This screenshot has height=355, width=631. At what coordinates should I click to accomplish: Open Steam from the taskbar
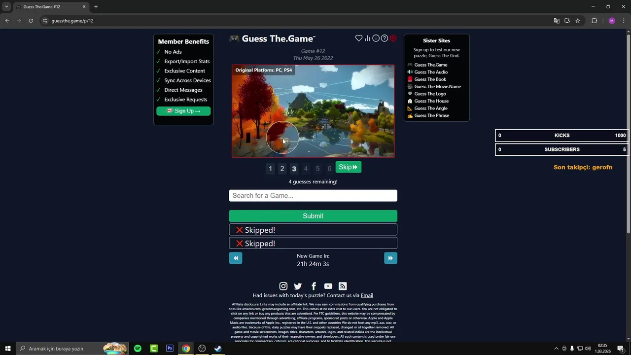click(218, 349)
